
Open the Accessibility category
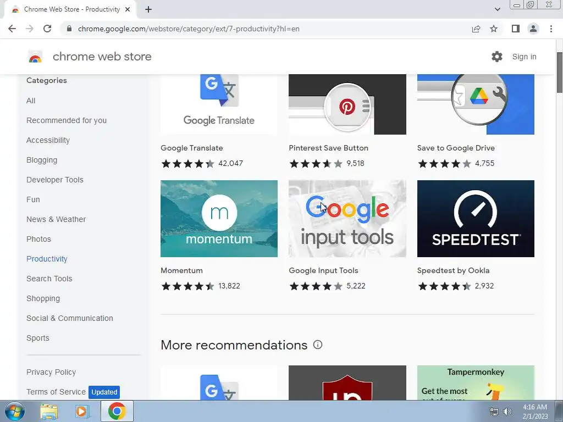[x=48, y=140]
